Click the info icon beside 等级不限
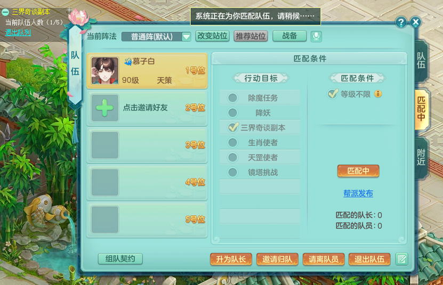Image resolution: width=443 pixels, height=285 pixels. click(x=378, y=94)
